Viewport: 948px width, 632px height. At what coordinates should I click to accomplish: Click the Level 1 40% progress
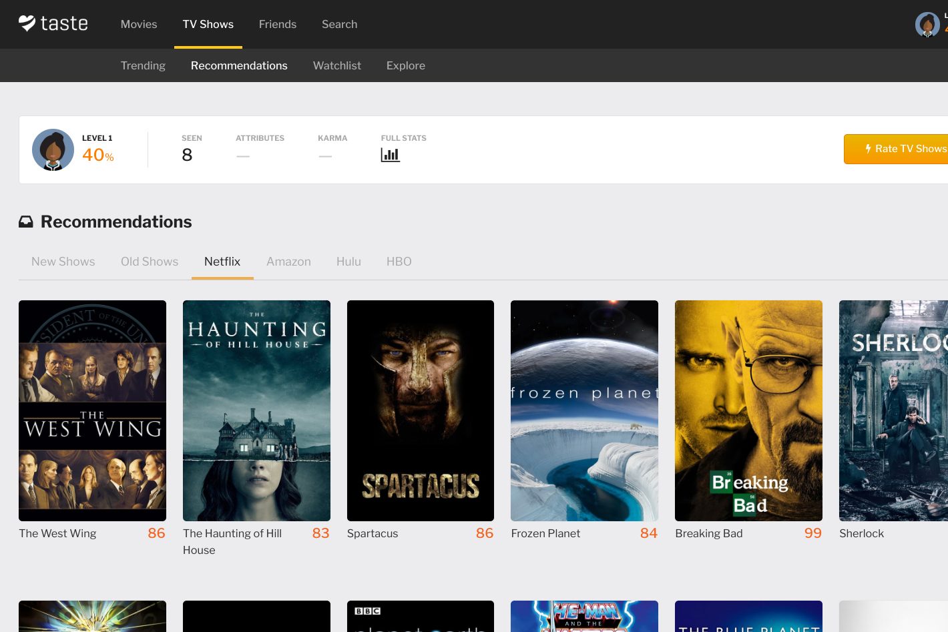click(97, 149)
